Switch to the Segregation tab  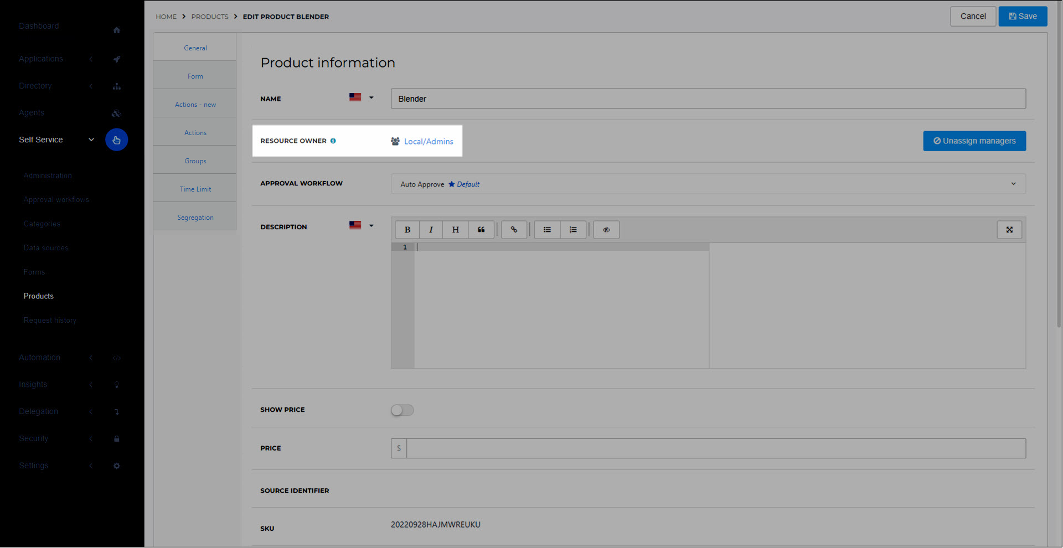tap(195, 217)
